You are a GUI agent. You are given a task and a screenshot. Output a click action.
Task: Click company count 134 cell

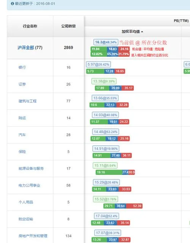(x=68, y=236)
